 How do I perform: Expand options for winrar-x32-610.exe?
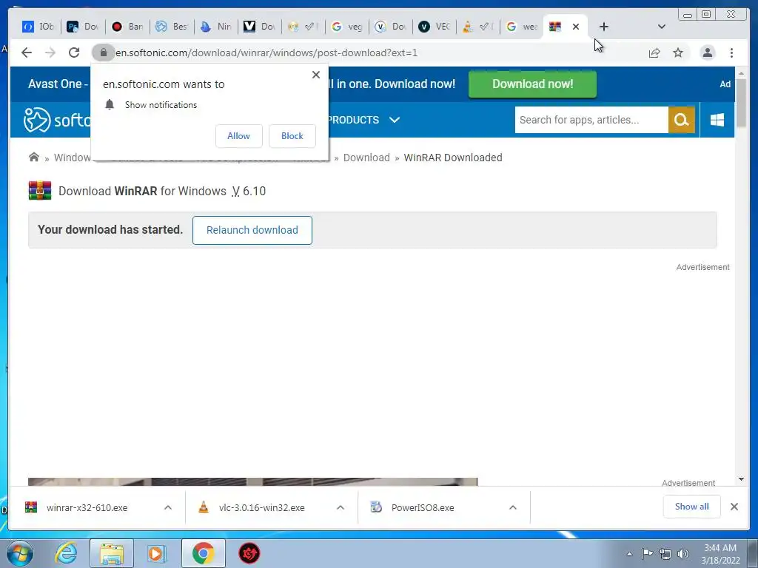[168, 507]
